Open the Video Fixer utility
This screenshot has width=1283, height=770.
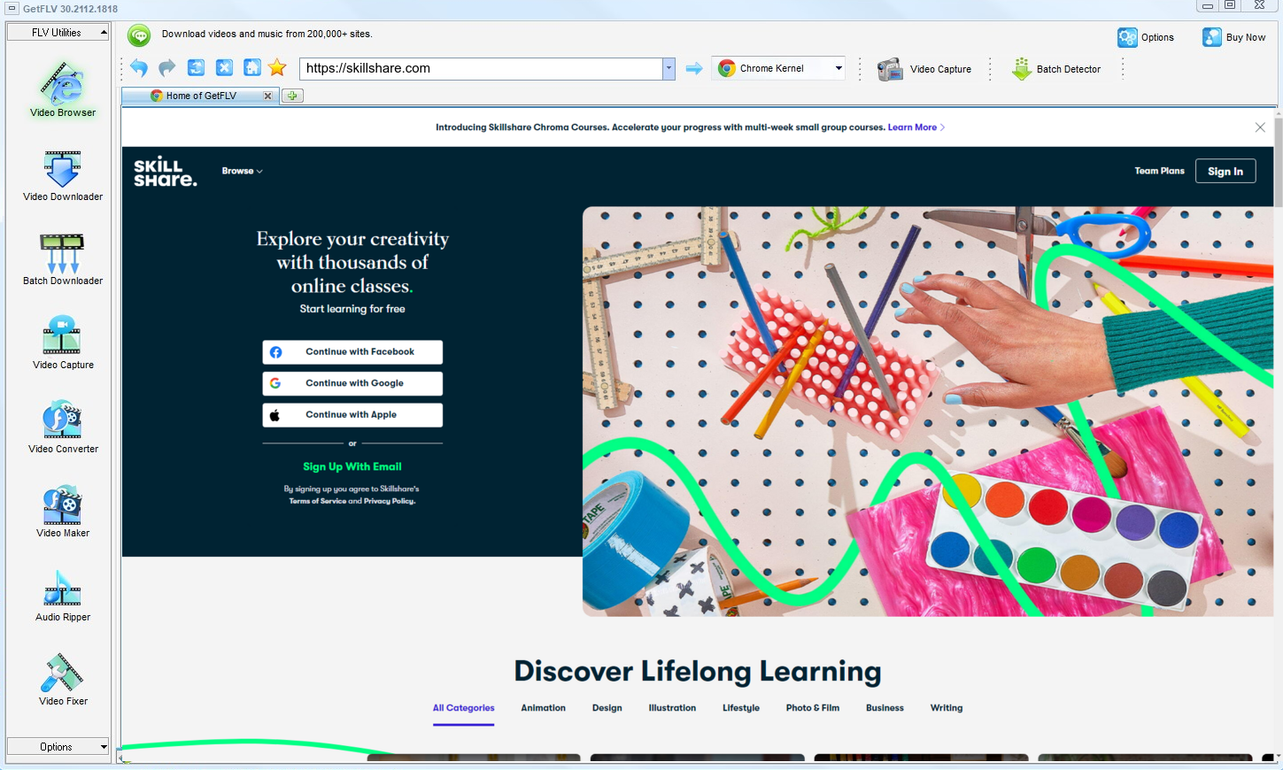(63, 680)
